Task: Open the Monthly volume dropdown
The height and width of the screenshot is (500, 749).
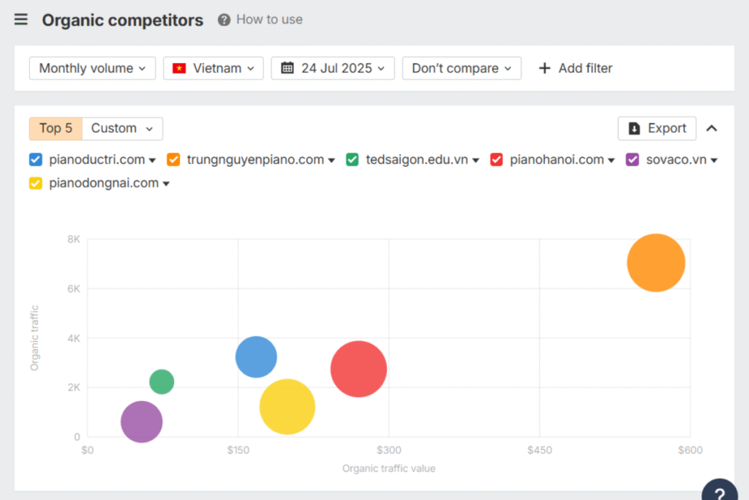Action: click(92, 68)
